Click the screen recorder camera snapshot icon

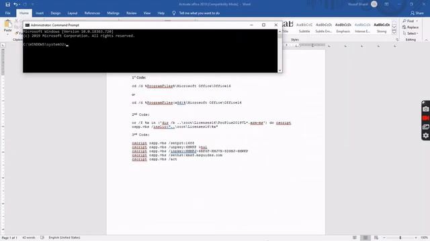[425, 109]
